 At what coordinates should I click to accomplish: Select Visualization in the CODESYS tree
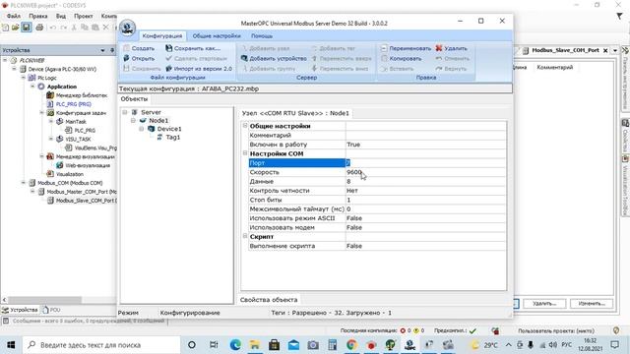(70, 174)
